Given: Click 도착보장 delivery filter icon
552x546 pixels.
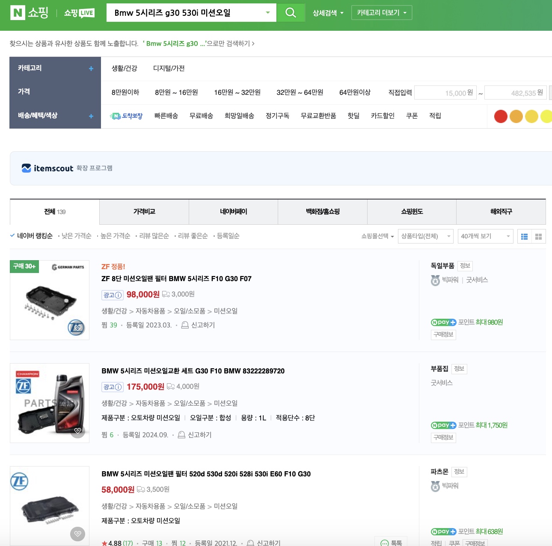Looking at the screenshot, I should point(126,116).
